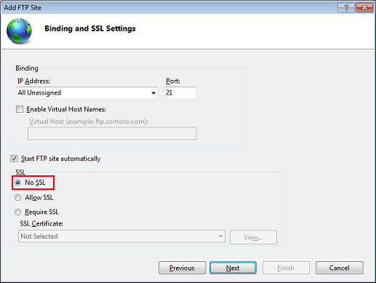
Task: Choose the Require SSL radio option
Action: pos(17,212)
